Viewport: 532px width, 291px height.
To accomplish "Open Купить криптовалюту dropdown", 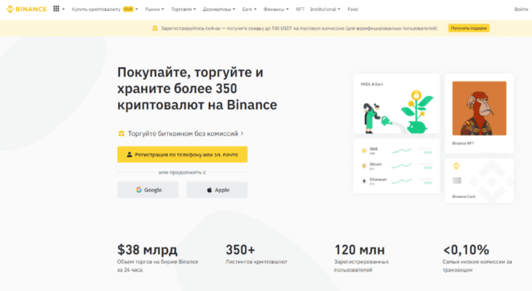I will (x=105, y=9).
